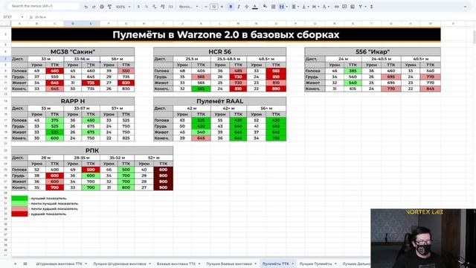The image size is (476, 268).
Task: Toggle Italic formatting
Action: (239, 7)
